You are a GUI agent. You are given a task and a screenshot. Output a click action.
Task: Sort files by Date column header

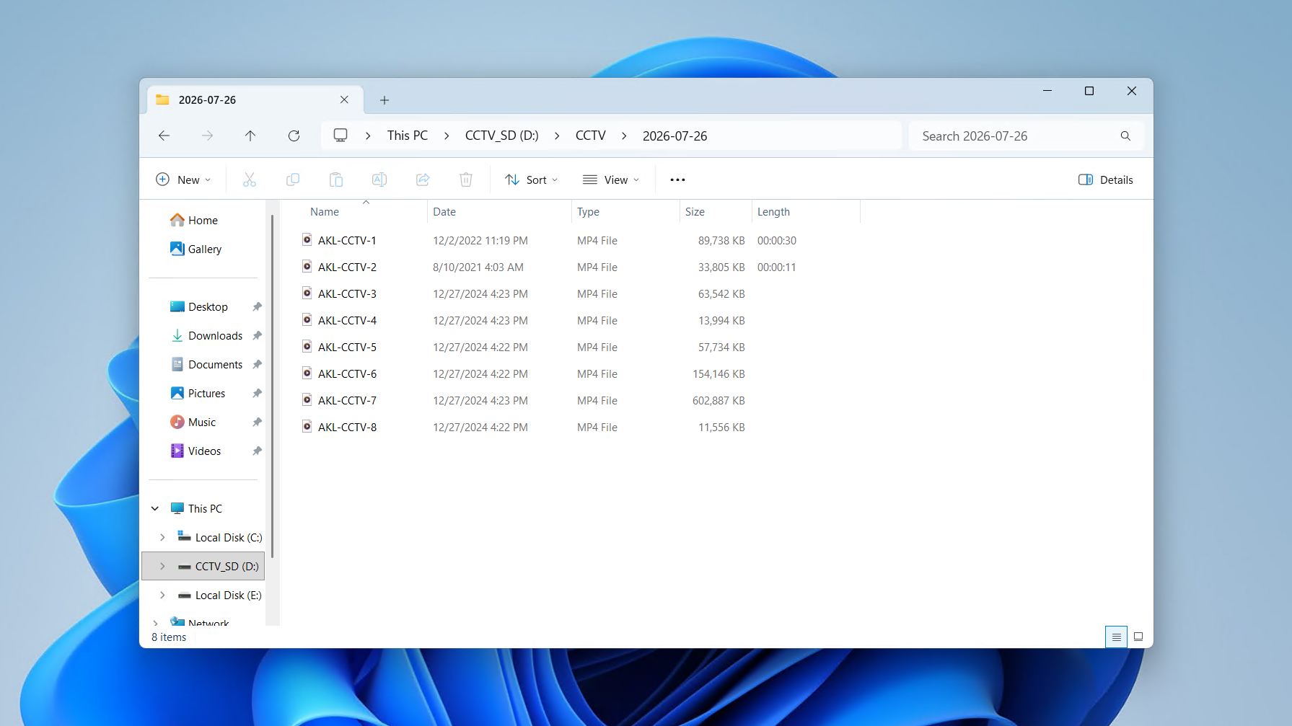444,212
